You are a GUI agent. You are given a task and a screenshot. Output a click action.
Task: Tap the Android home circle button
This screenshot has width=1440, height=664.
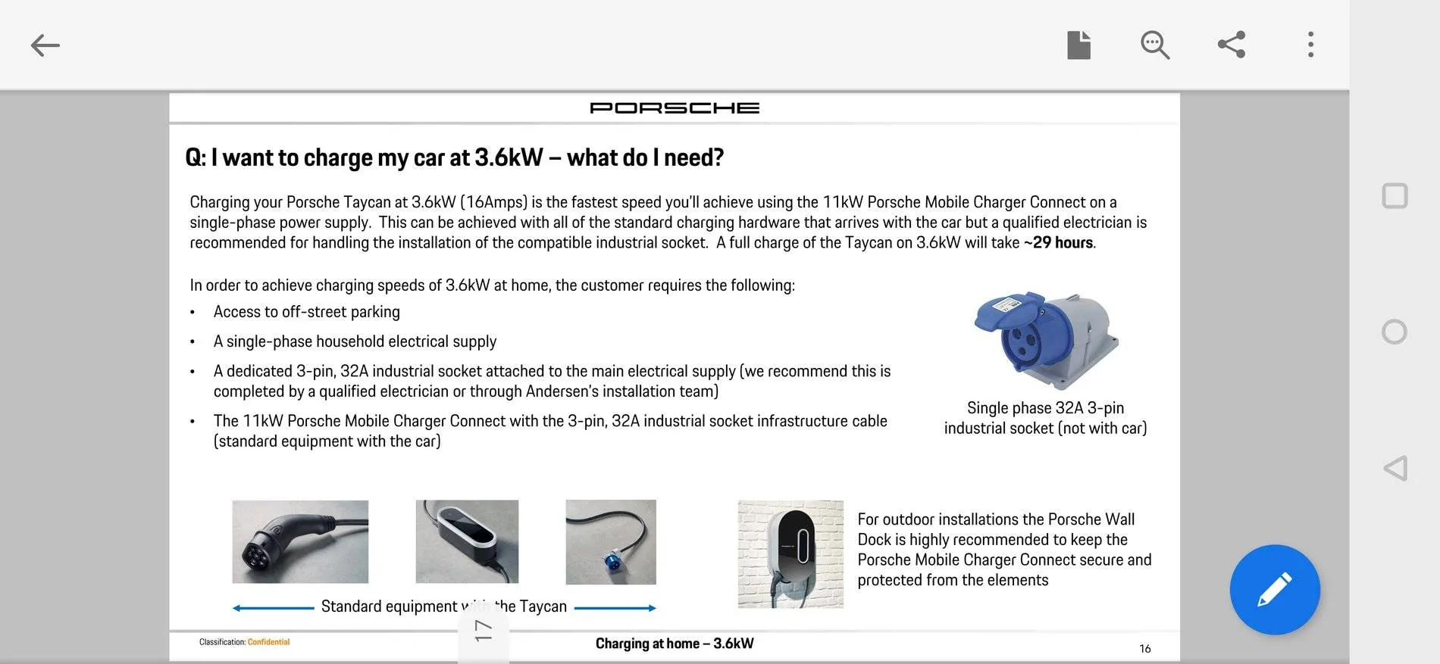1395,332
